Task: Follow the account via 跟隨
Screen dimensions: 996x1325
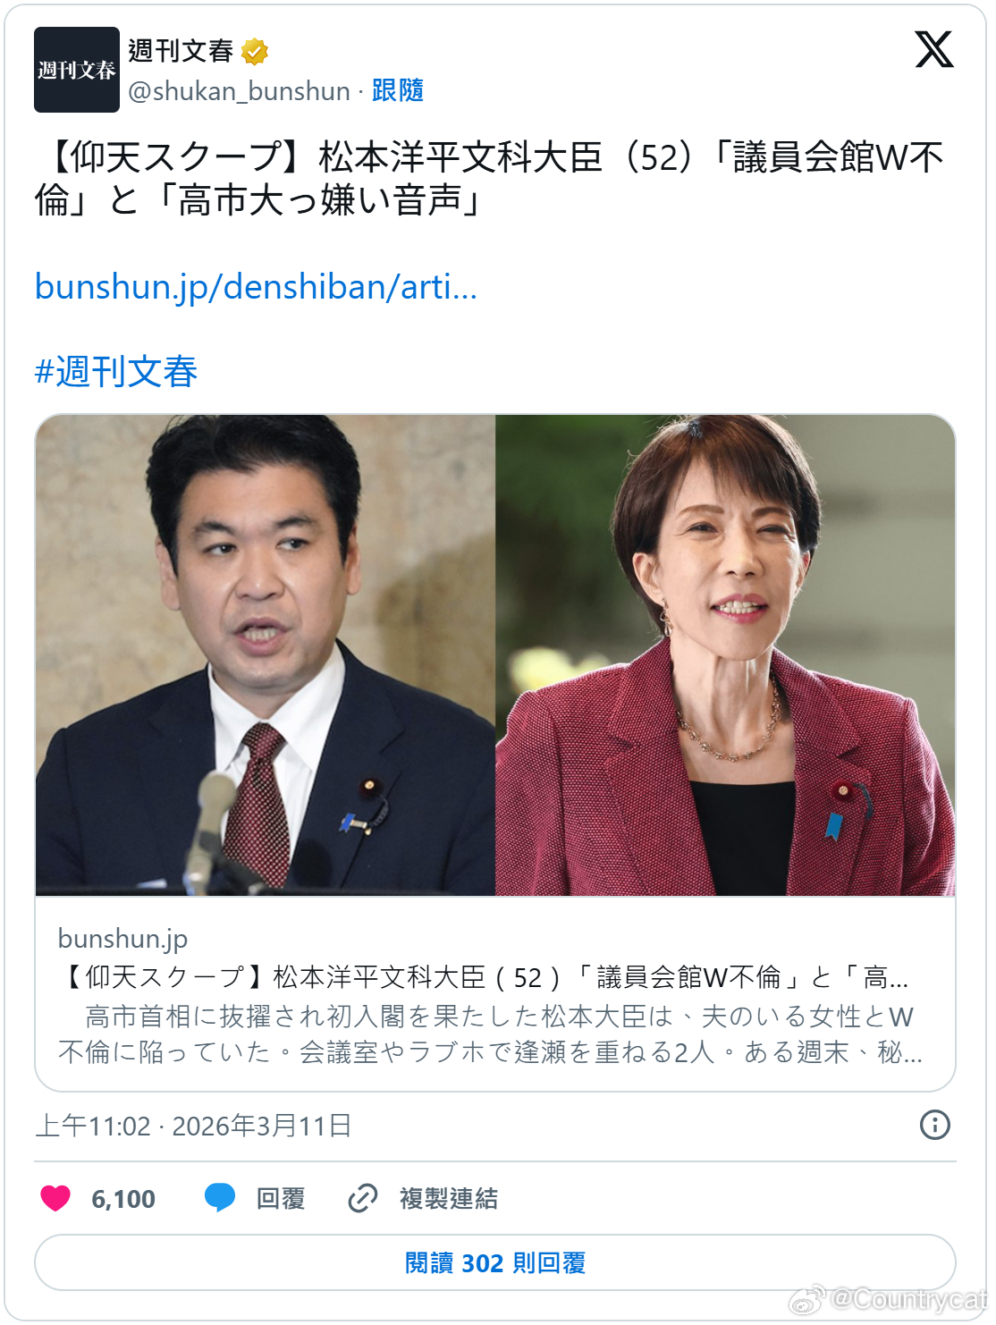Action: [x=398, y=90]
